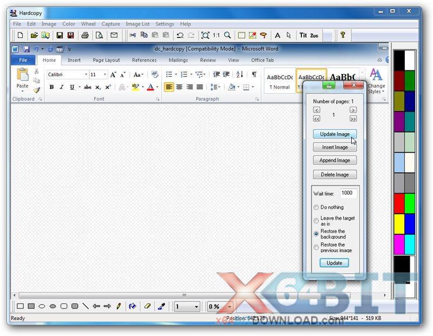Screen dimensions: 433x336
Task: Cut selection with the scissors icon
Action: [133, 35]
